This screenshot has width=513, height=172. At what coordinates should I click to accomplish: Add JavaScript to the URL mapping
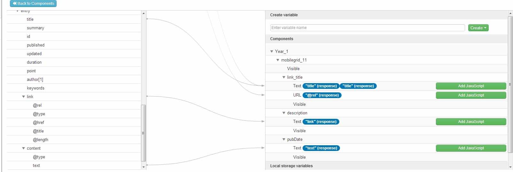(471, 95)
